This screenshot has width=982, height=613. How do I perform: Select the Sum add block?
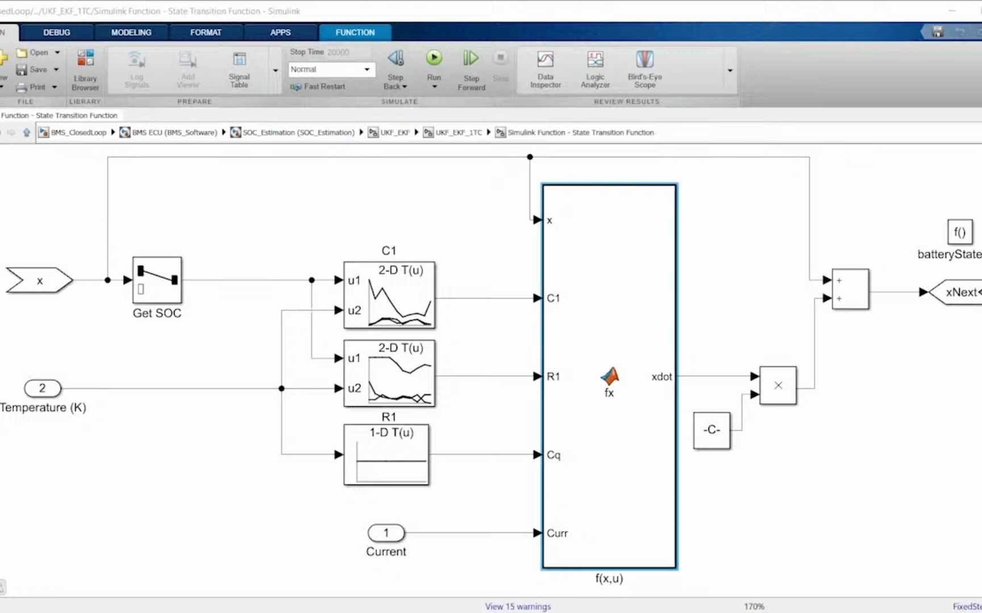850,289
